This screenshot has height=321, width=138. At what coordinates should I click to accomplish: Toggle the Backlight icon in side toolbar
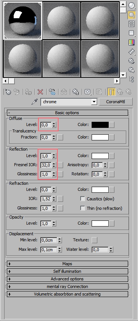[132, 14]
